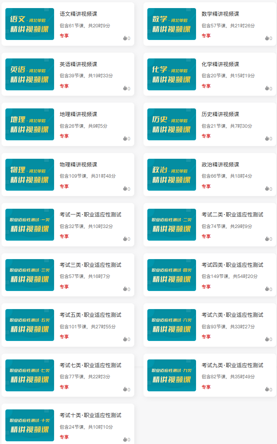Click the flame icon on 语文精讲视频课 card
This screenshot has width=277, height=444.
(125, 38)
